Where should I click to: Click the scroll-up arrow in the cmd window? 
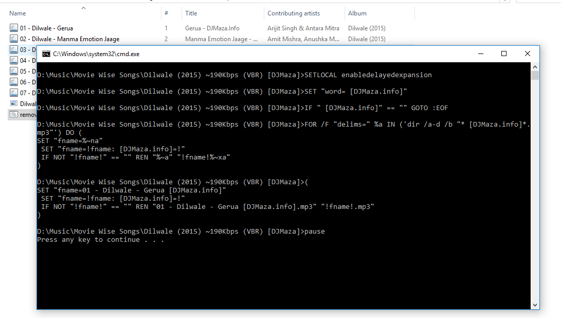click(x=535, y=66)
